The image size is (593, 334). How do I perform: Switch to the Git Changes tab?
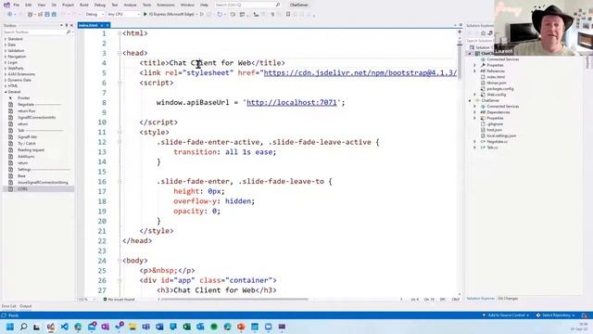tap(508, 299)
